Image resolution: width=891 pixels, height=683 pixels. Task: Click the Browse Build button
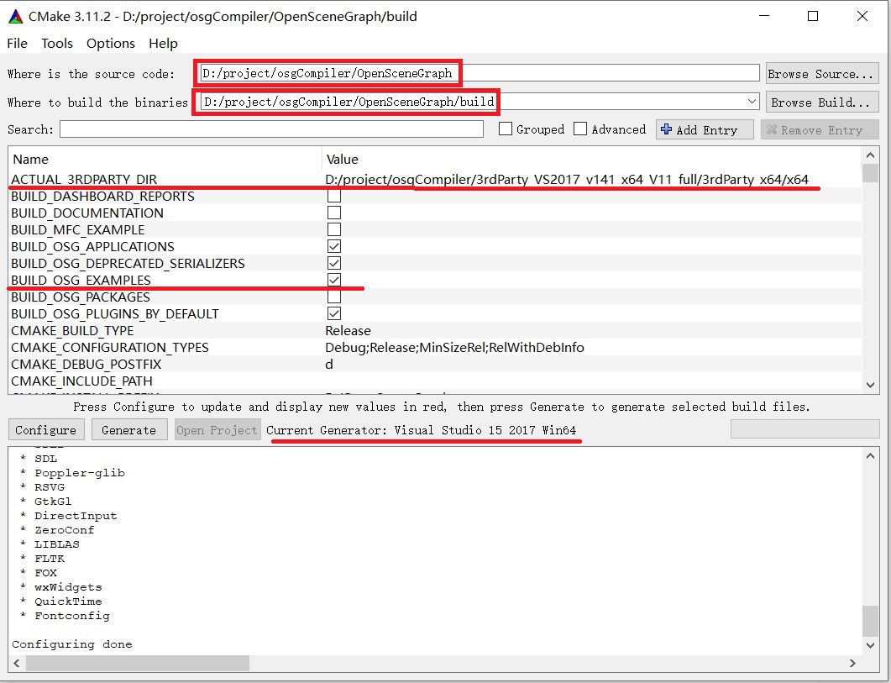[821, 102]
